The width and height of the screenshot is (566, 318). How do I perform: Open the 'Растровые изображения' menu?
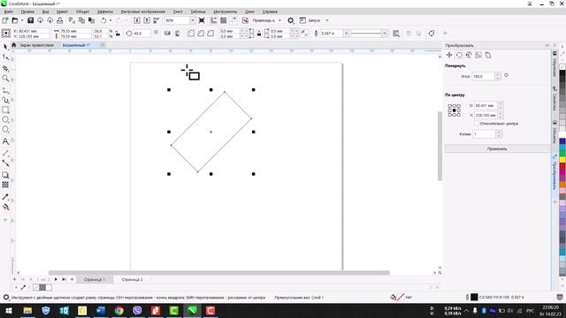pos(143,11)
